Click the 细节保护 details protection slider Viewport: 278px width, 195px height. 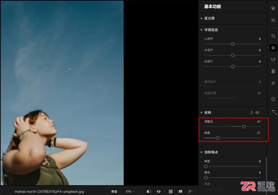click(233, 87)
